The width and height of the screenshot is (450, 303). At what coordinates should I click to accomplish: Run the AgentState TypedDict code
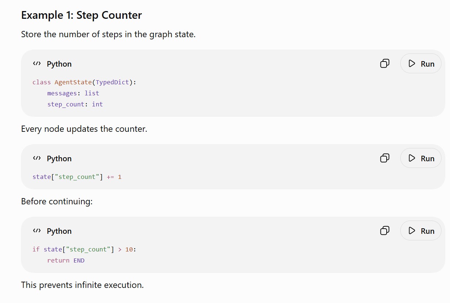(421, 64)
